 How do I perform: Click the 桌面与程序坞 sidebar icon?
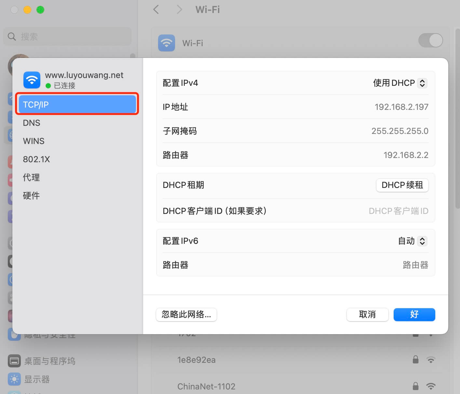coord(14,361)
